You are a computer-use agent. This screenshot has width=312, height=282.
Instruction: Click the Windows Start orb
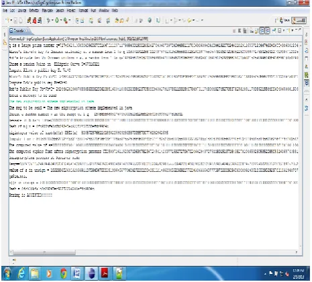point(7,273)
